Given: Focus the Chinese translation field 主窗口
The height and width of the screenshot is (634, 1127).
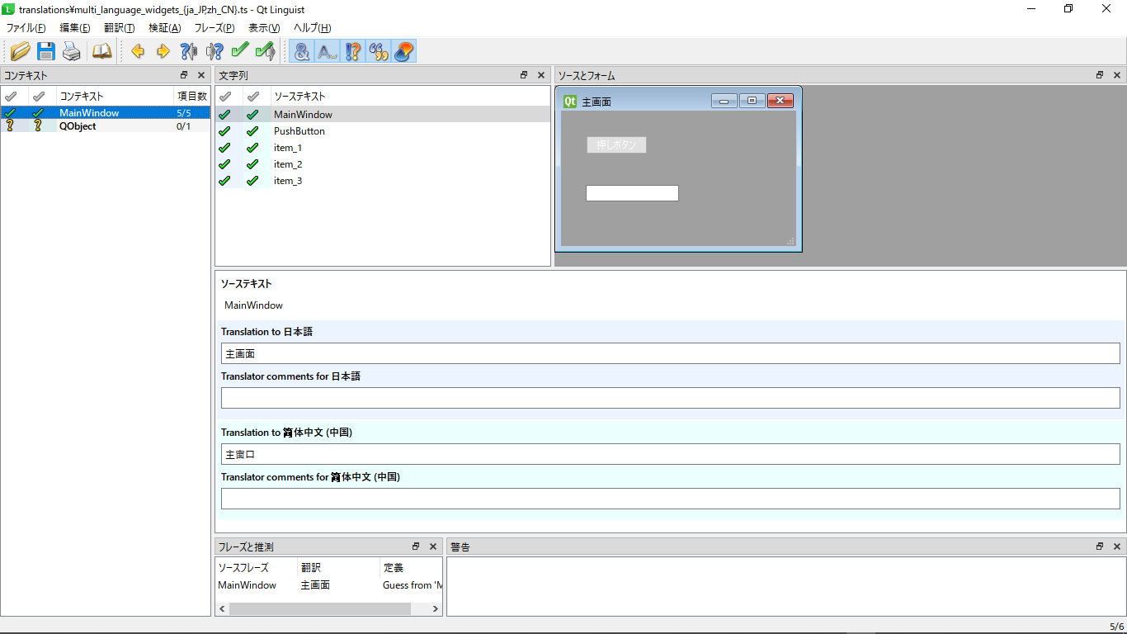Looking at the screenshot, I should (x=670, y=454).
